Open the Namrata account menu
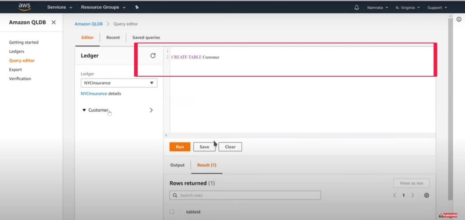465x220 pixels. [377, 8]
